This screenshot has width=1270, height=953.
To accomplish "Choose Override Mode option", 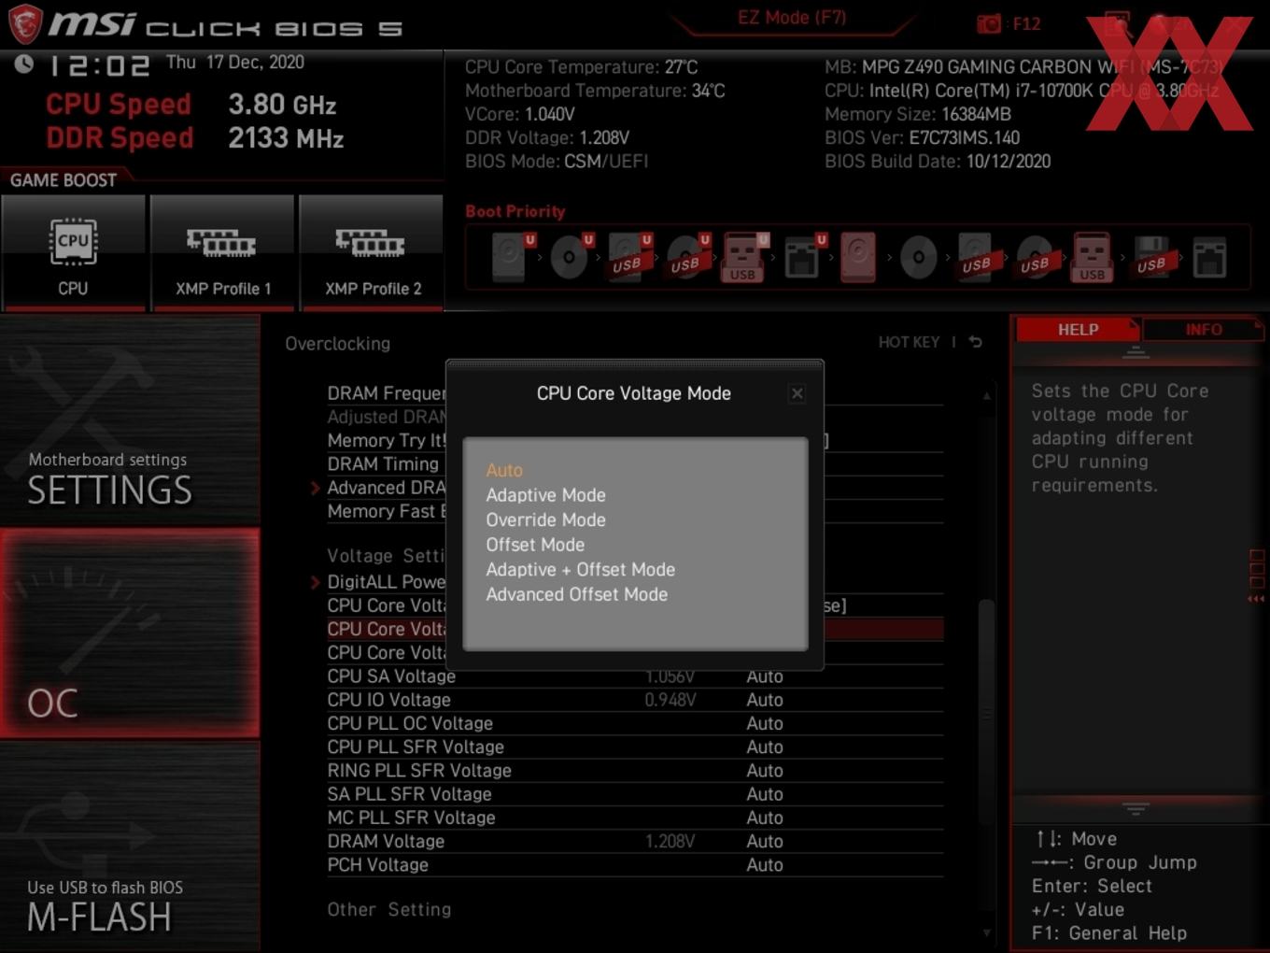I will (545, 519).
